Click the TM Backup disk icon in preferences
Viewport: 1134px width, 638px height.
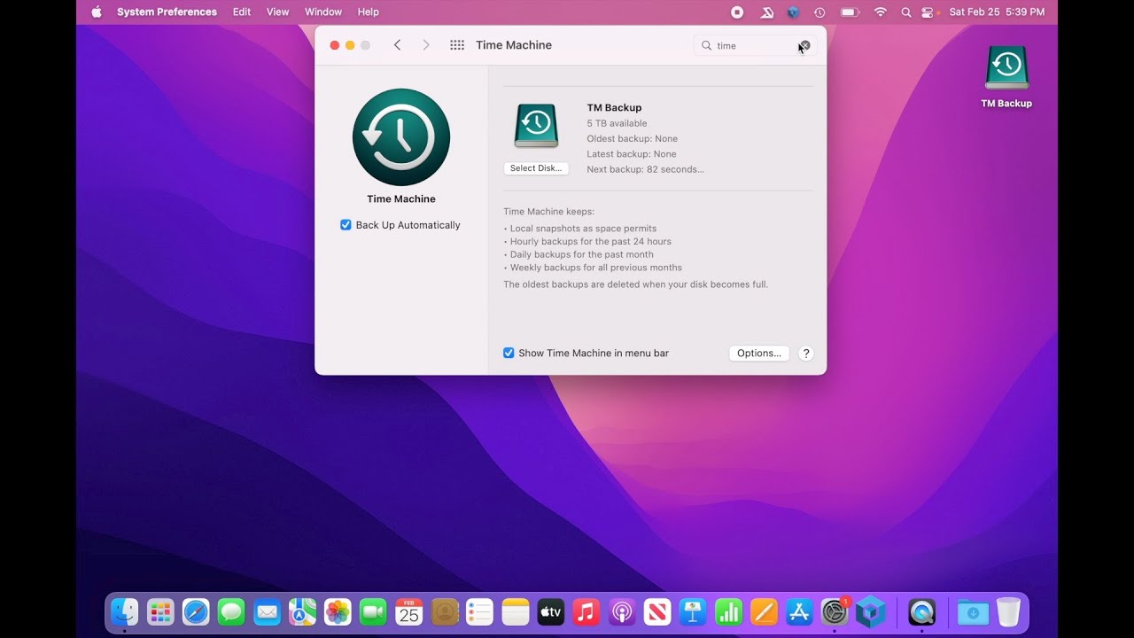point(536,126)
